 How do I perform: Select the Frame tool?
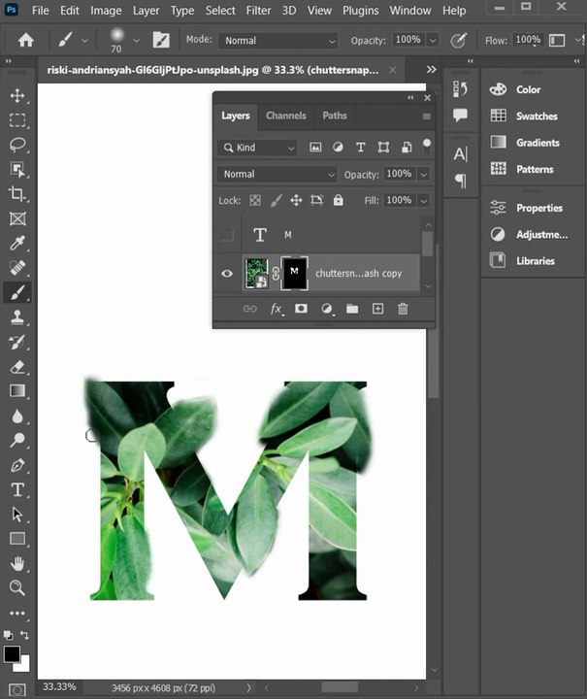[x=17, y=218]
